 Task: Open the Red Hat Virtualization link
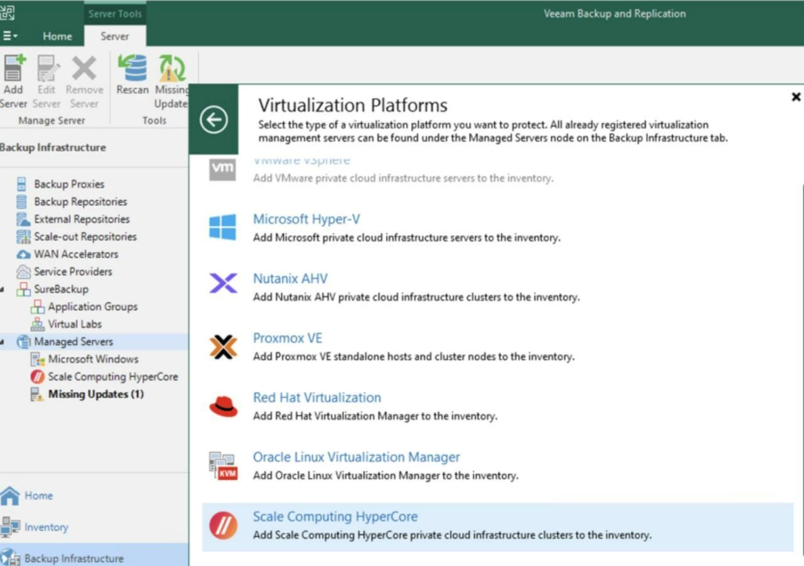tap(317, 398)
